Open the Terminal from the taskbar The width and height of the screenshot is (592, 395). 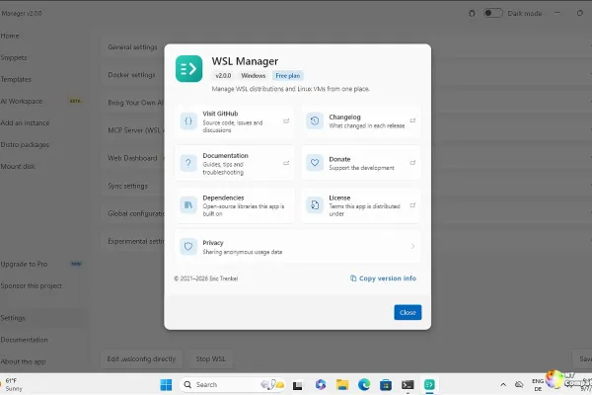coord(407,385)
